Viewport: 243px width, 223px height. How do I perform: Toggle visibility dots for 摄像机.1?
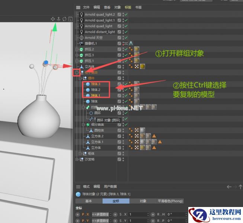tap(123, 43)
